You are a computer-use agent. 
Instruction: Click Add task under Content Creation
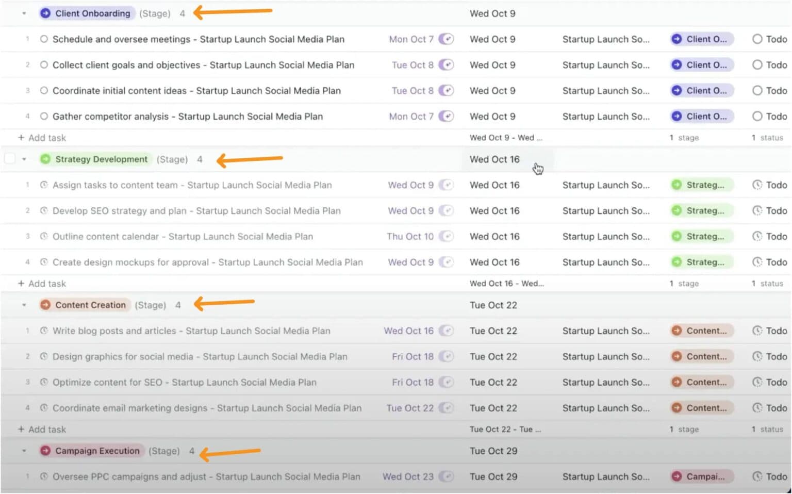pyautogui.click(x=41, y=429)
